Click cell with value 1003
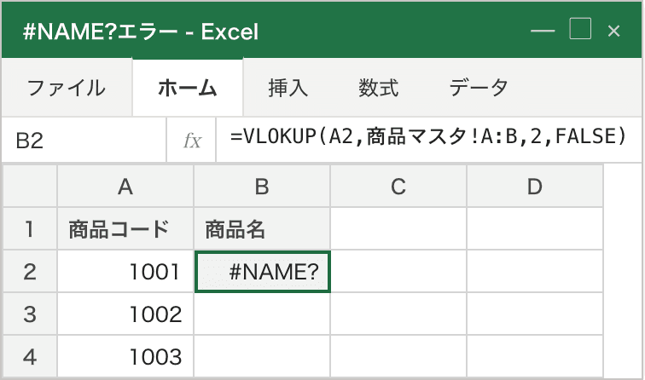This screenshot has width=645, height=380. click(125, 356)
